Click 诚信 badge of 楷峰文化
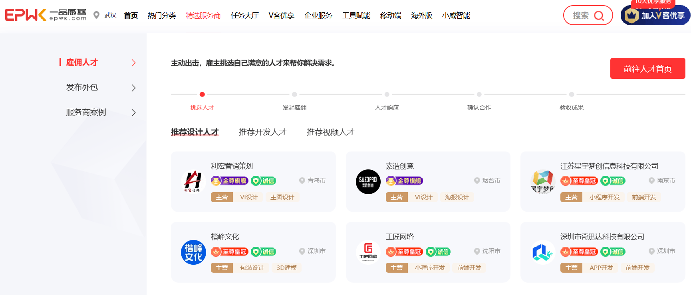 tap(264, 252)
